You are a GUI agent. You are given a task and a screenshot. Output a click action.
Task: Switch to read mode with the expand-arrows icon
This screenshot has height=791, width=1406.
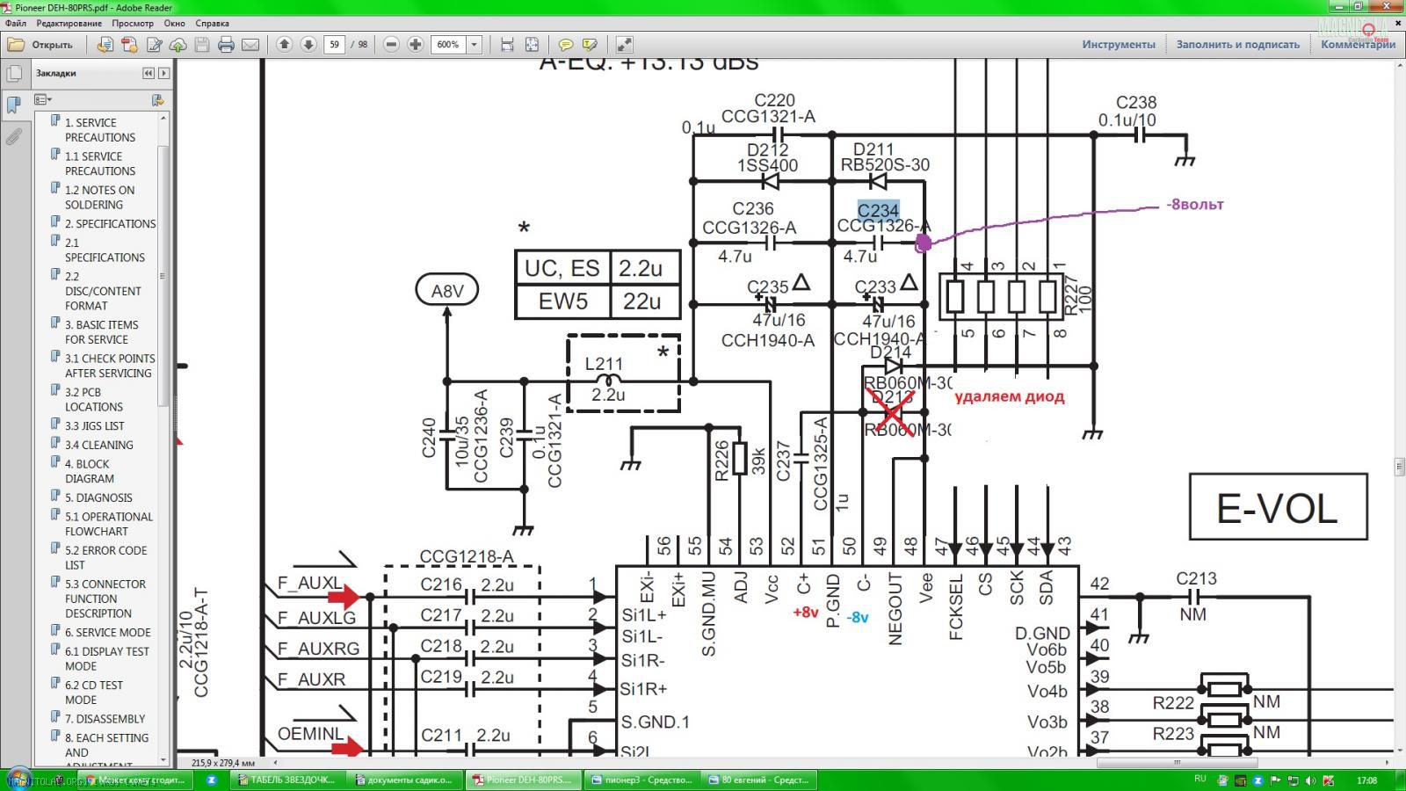tap(624, 45)
